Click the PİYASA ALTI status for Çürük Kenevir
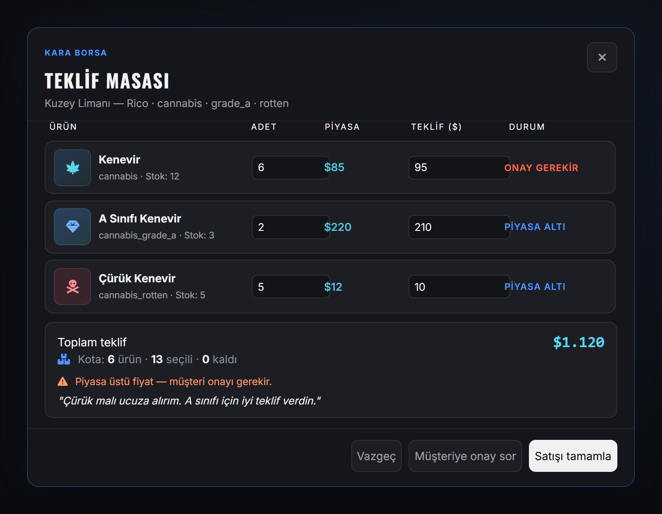 tap(535, 286)
